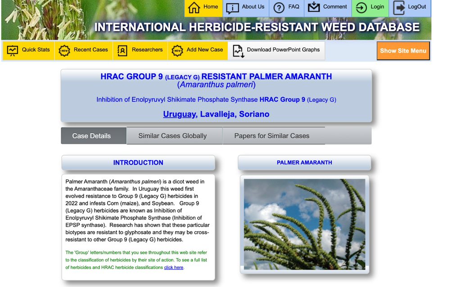Open the Comment form

[328, 8]
